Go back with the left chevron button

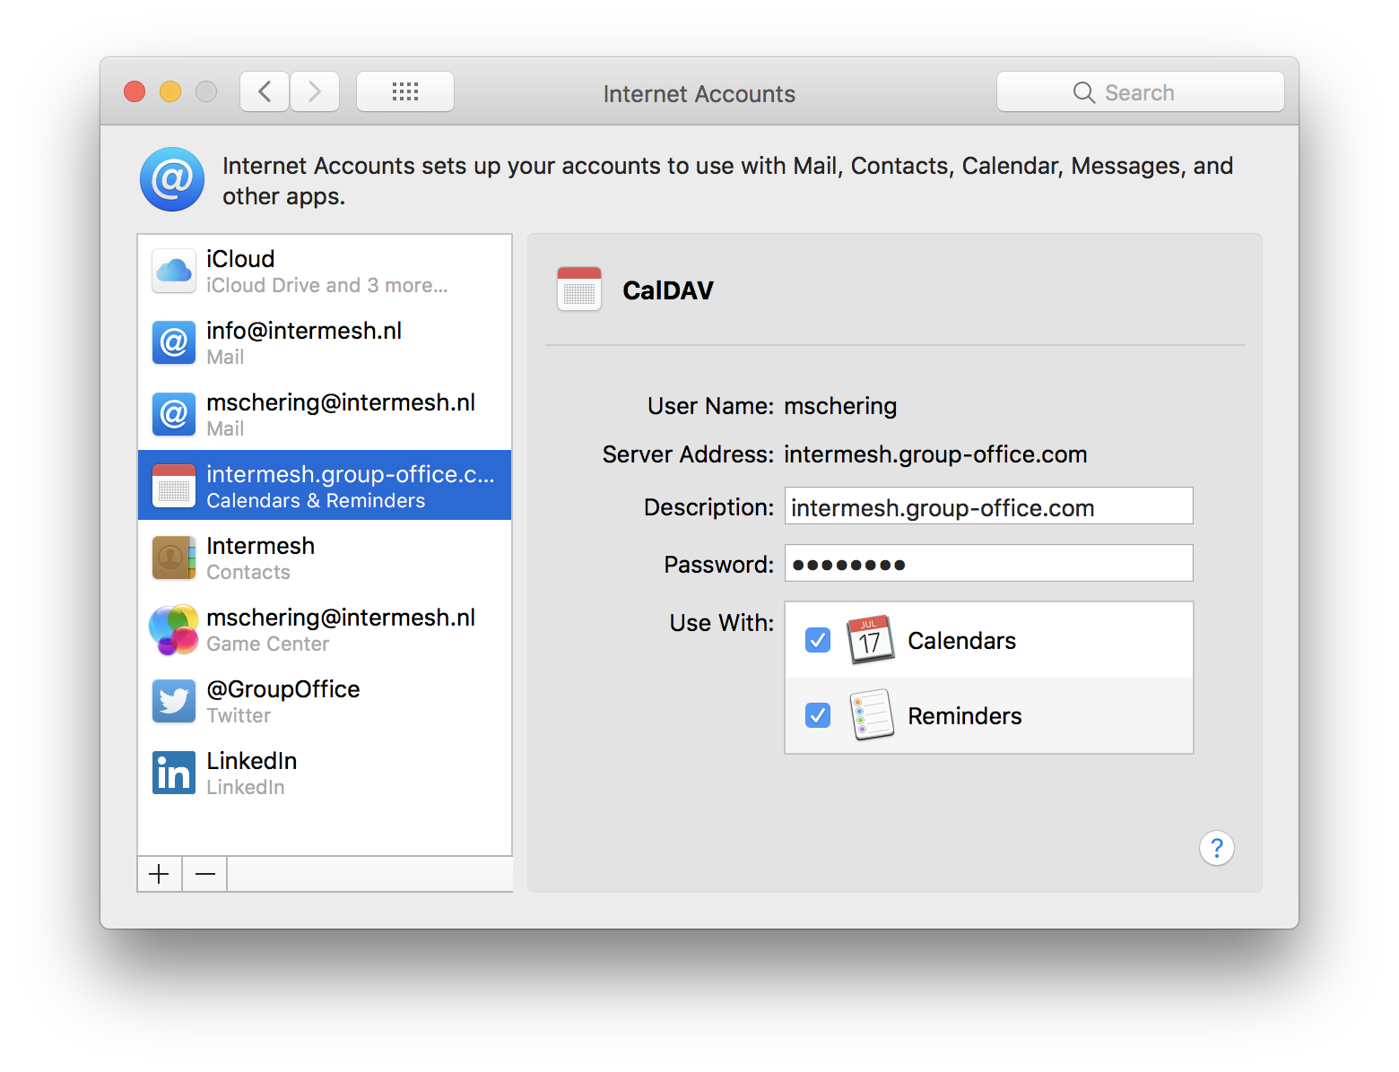coord(265,91)
